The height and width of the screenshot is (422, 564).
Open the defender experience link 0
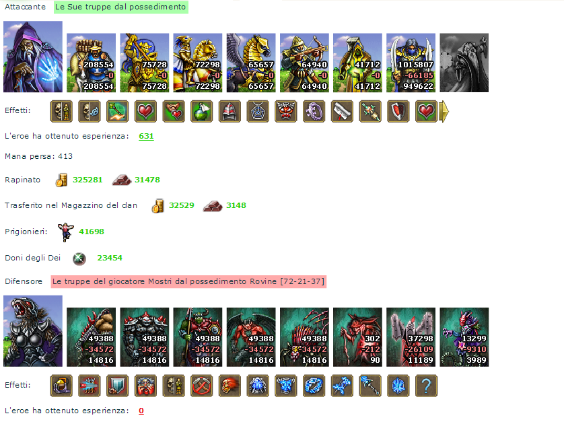tap(141, 411)
